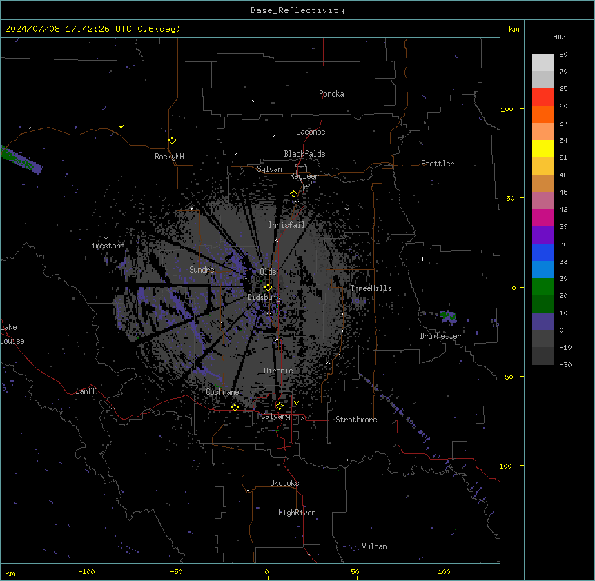Click the Base_Reflectivity title text
This screenshot has width=595, height=581.
tap(297, 10)
